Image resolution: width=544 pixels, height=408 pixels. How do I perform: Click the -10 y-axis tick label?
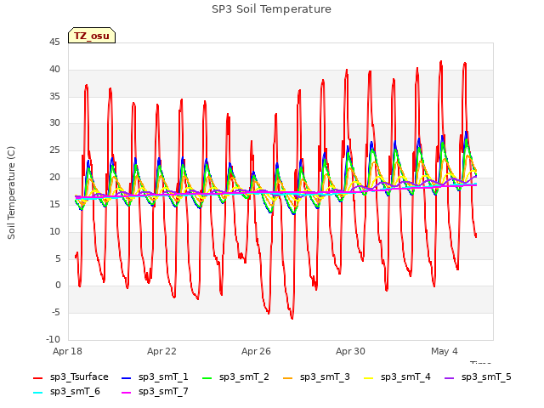(x=53, y=340)
